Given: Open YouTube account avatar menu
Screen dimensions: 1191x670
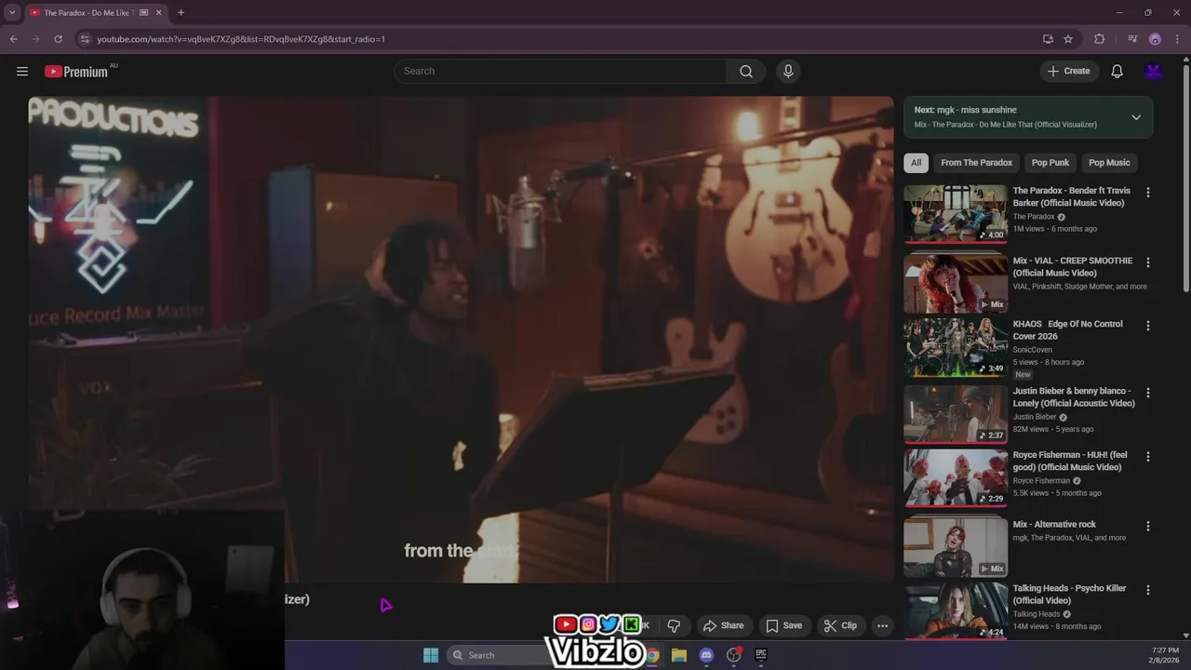Looking at the screenshot, I should coord(1154,71).
